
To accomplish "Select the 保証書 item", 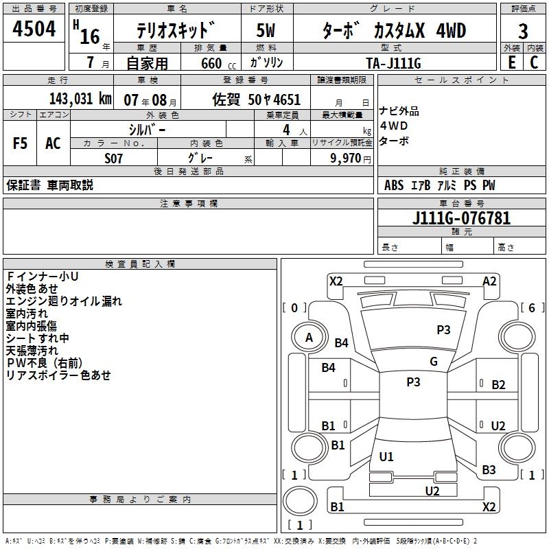I will (x=23, y=185).
